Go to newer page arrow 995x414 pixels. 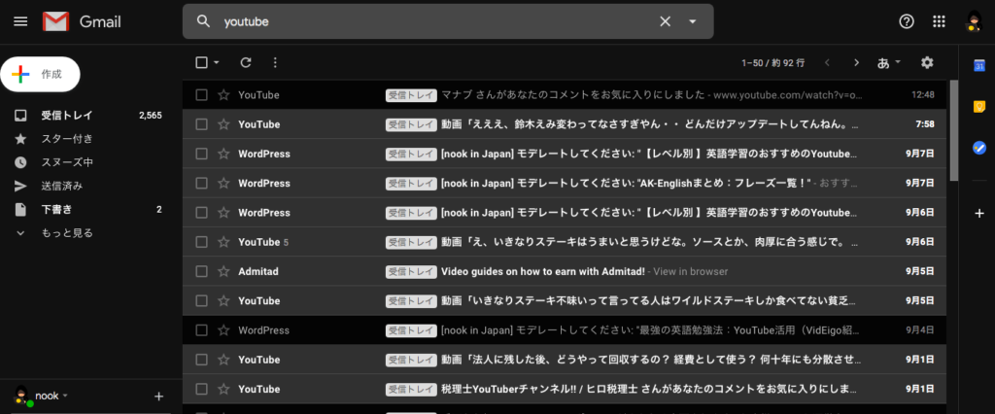(827, 62)
